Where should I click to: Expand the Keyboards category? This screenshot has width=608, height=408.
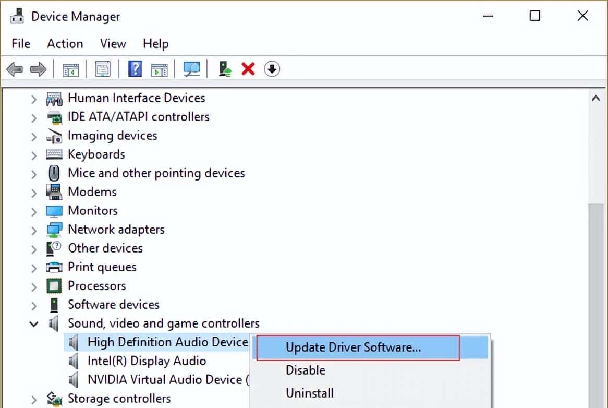coord(34,155)
